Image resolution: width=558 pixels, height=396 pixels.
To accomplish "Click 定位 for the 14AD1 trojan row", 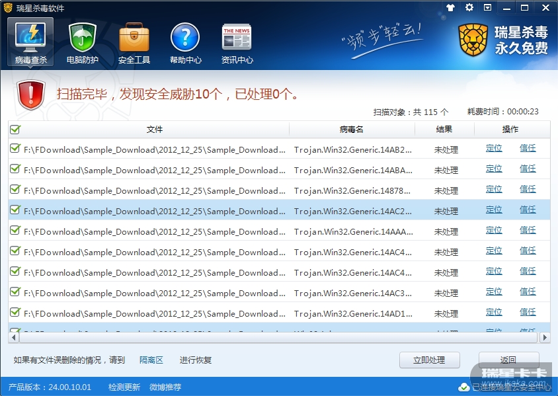I will coord(494,312).
